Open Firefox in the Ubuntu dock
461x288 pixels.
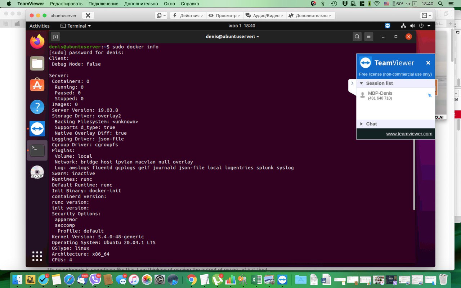(x=37, y=41)
